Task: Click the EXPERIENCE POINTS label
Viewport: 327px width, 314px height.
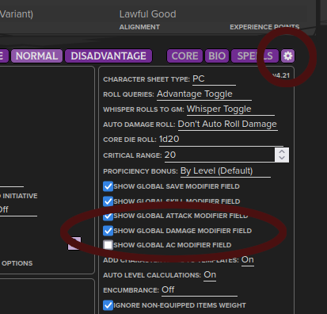Action: pos(264,27)
